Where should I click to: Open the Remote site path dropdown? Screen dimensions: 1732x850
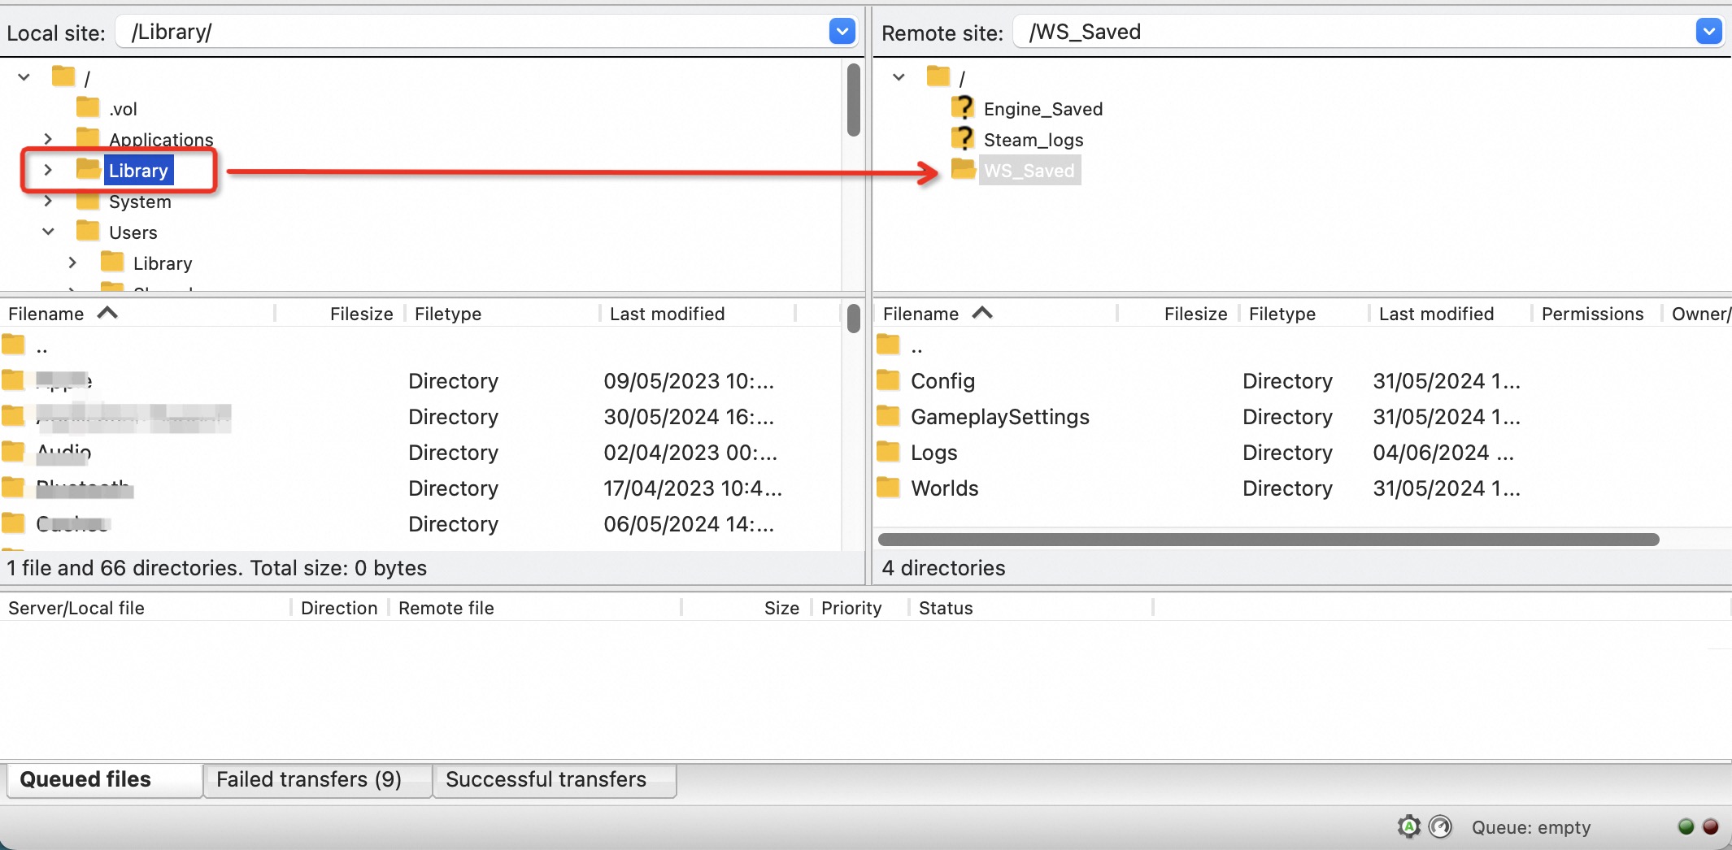(x=1708, y=32)
